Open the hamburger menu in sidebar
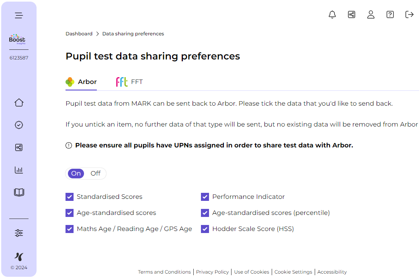 coord(19,16)
